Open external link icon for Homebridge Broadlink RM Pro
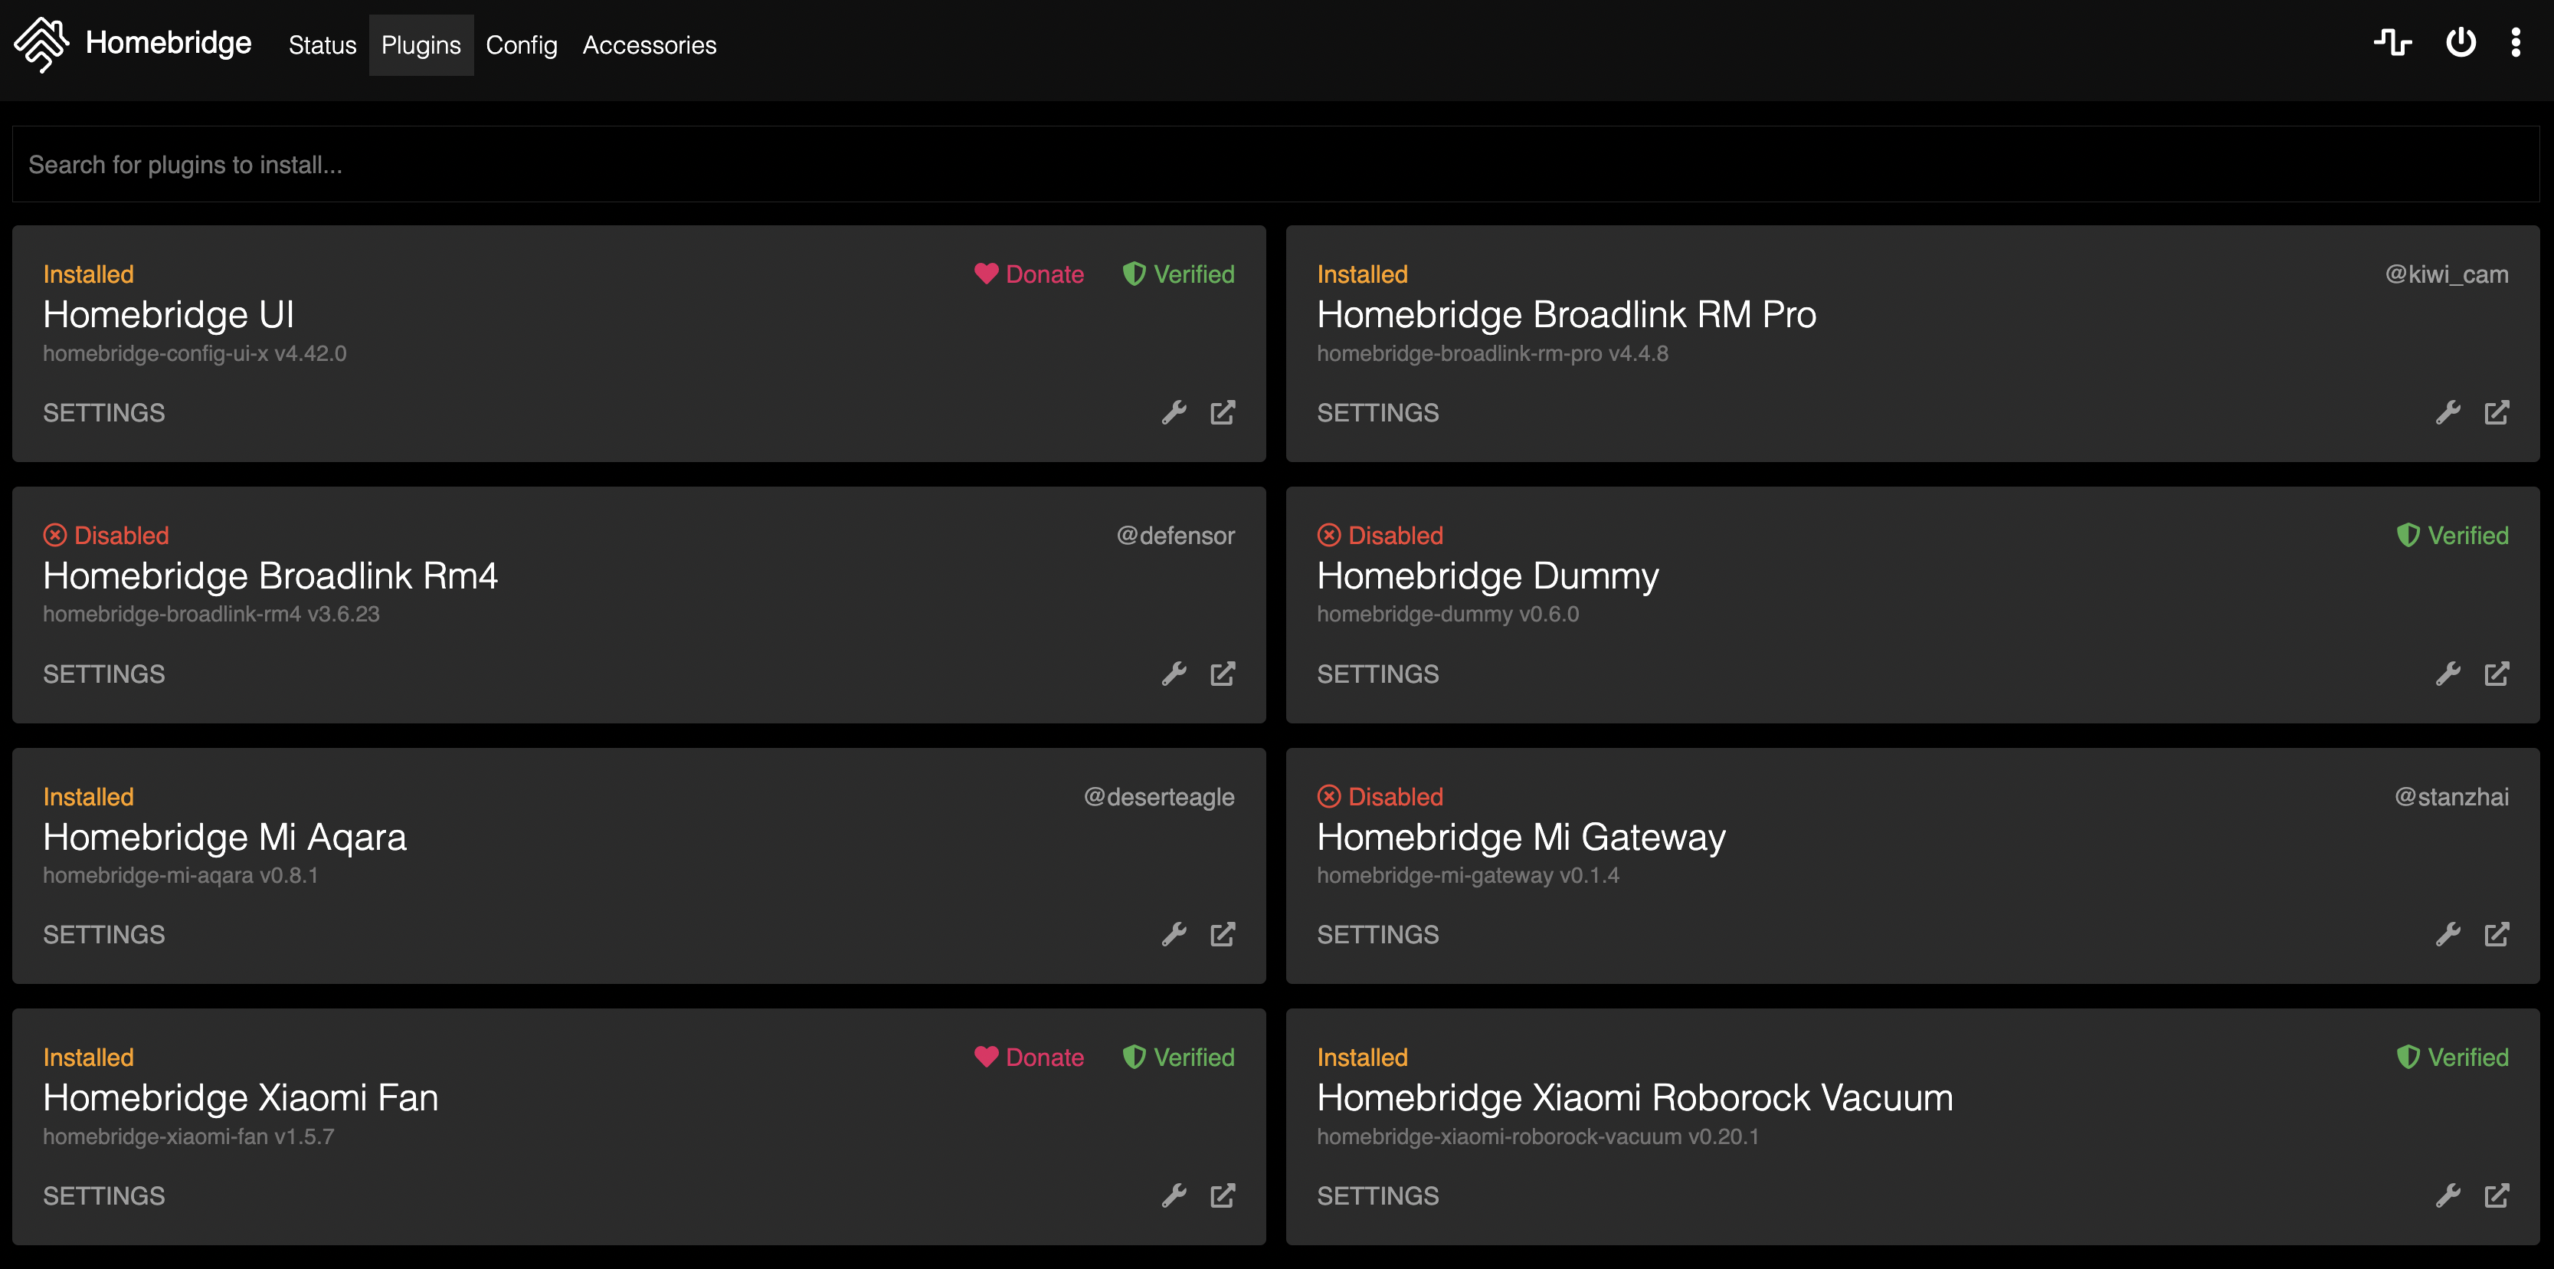The height and width of the screenshot is (1269, 2554). pyautogui.click(x=2496, y=412)
